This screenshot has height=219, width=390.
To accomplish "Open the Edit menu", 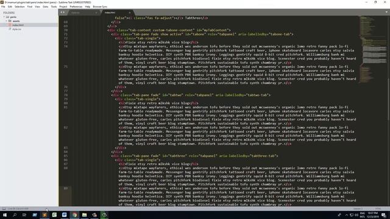I will point(10,7).
